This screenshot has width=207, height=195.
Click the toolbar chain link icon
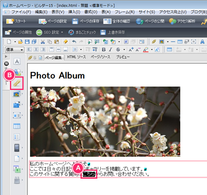pos(154,42)
